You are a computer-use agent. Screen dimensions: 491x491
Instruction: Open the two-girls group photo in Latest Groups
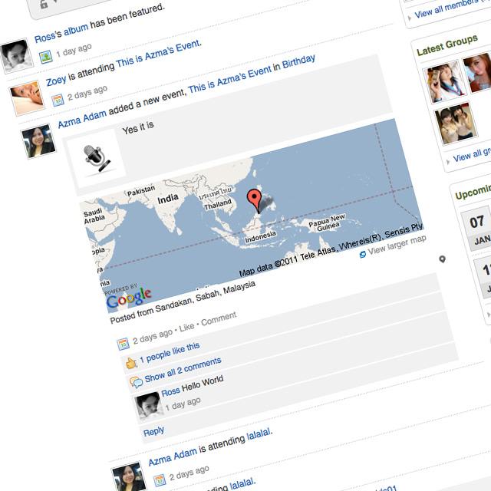pos(456,124)
